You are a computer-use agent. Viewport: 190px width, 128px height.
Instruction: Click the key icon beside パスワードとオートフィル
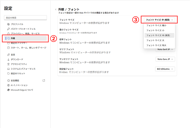coord(8,29)
